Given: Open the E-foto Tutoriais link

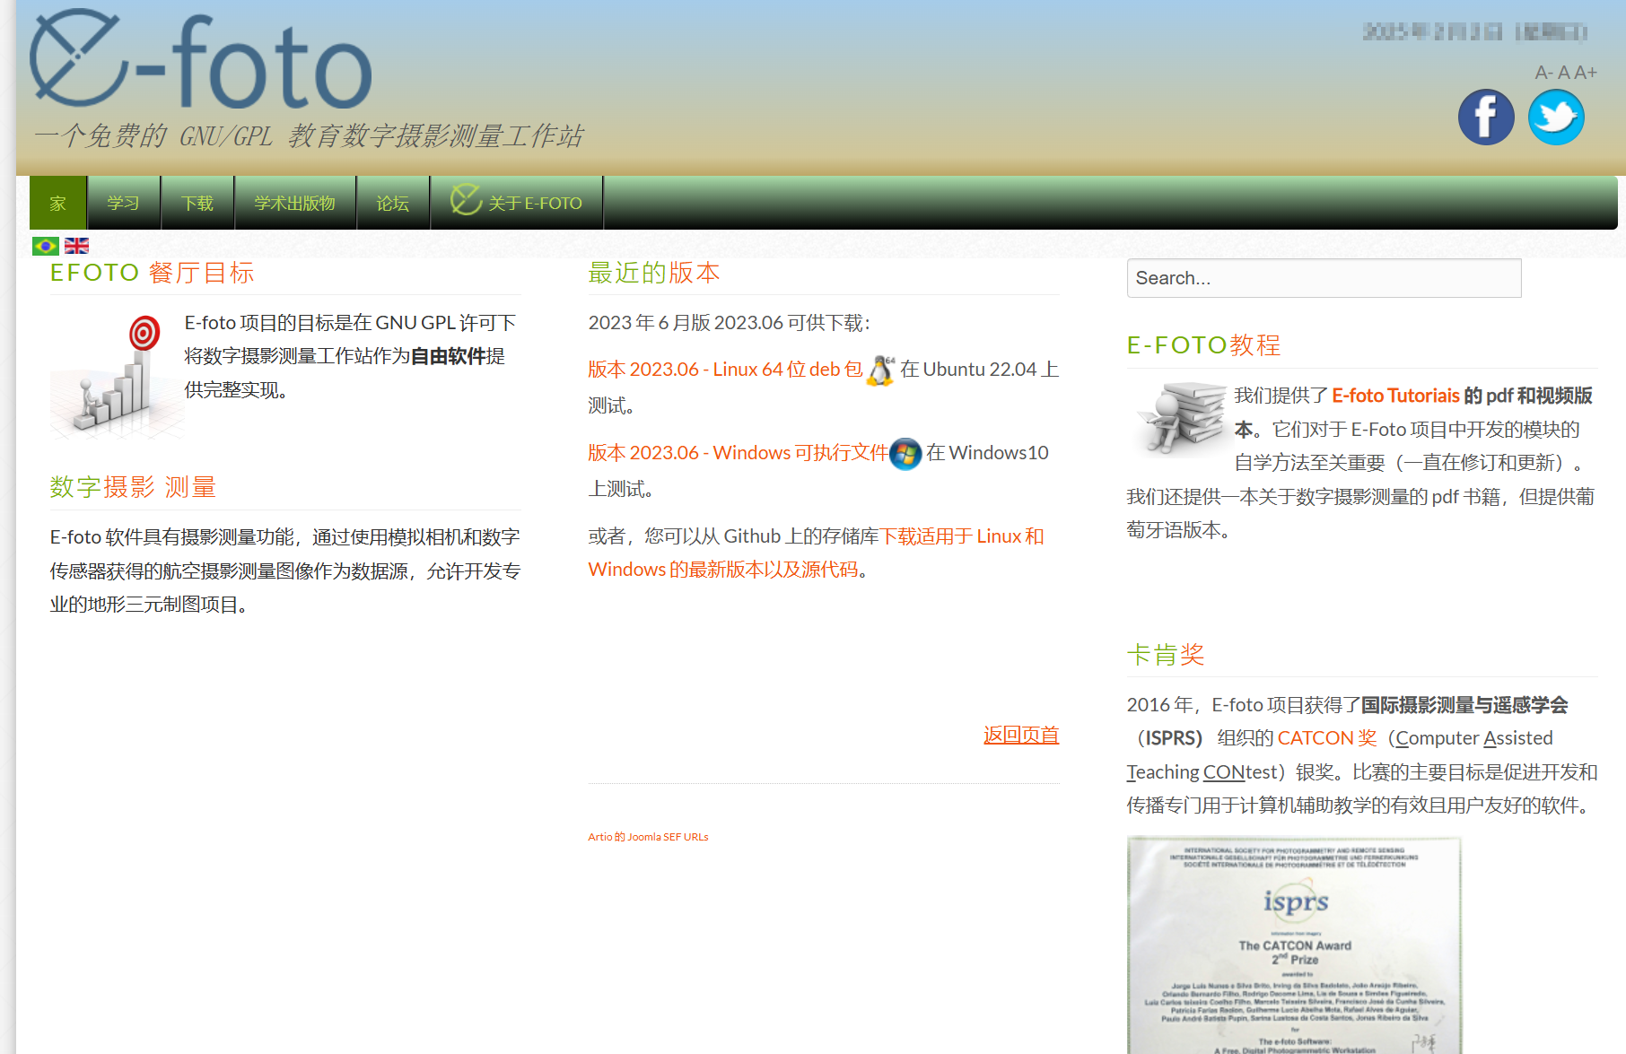Looking at the screenshot, I should pos(1395,396).
